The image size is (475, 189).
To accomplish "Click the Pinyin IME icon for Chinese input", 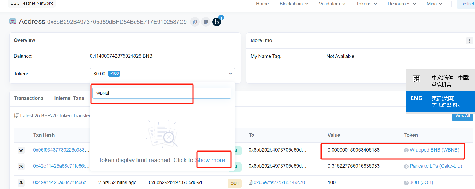I will 416,79.
